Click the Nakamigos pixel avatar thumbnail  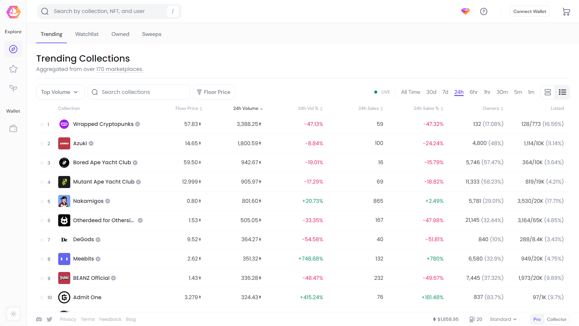[64, 201]
